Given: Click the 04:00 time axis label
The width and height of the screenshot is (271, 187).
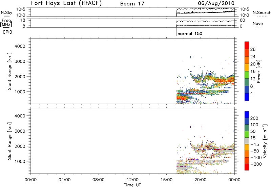Looking at the screenshot, I should point(64,180).
